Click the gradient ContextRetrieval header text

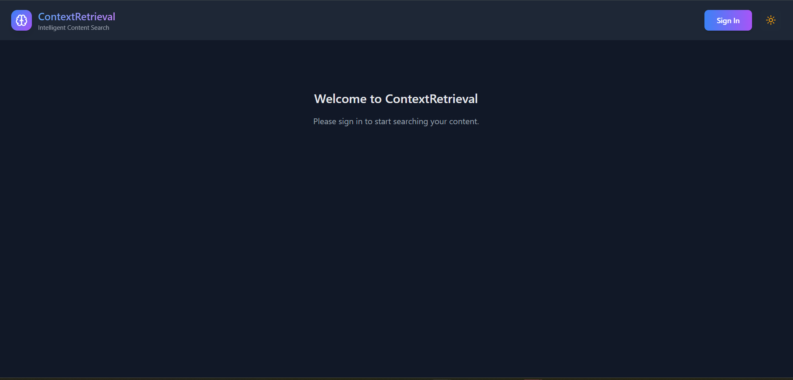pos(77,17)
